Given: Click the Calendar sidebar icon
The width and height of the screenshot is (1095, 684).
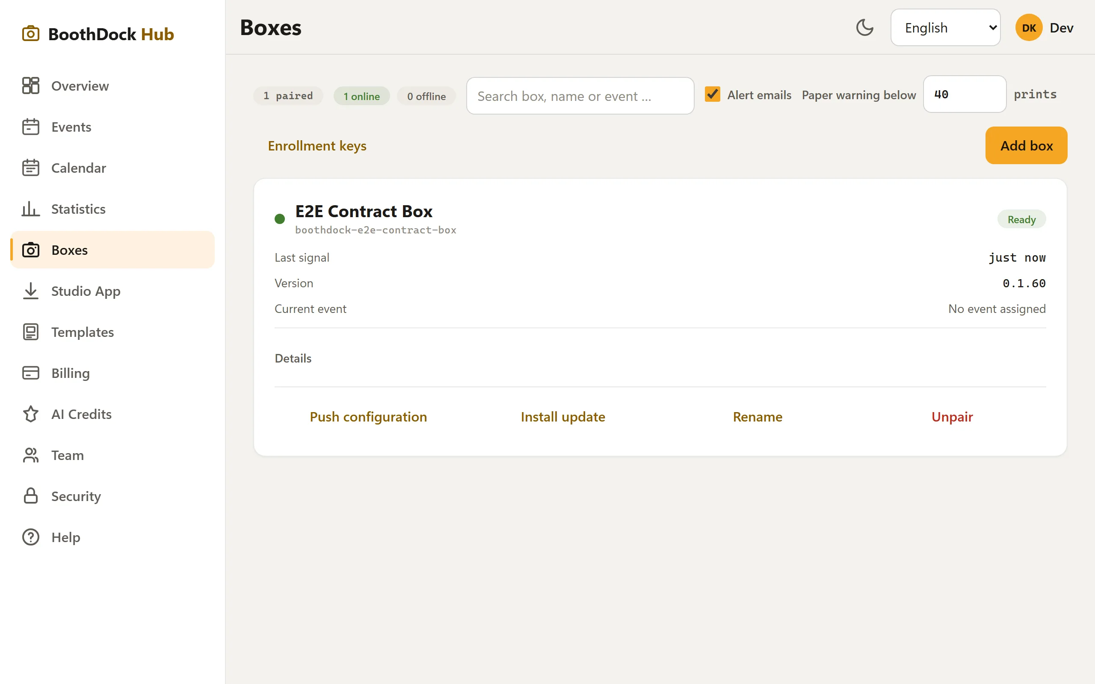Looking at the screenshot, I should point(31,168).
